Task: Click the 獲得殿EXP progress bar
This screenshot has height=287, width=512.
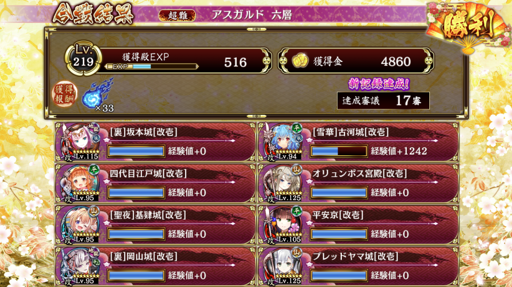Action: [152, 66]
